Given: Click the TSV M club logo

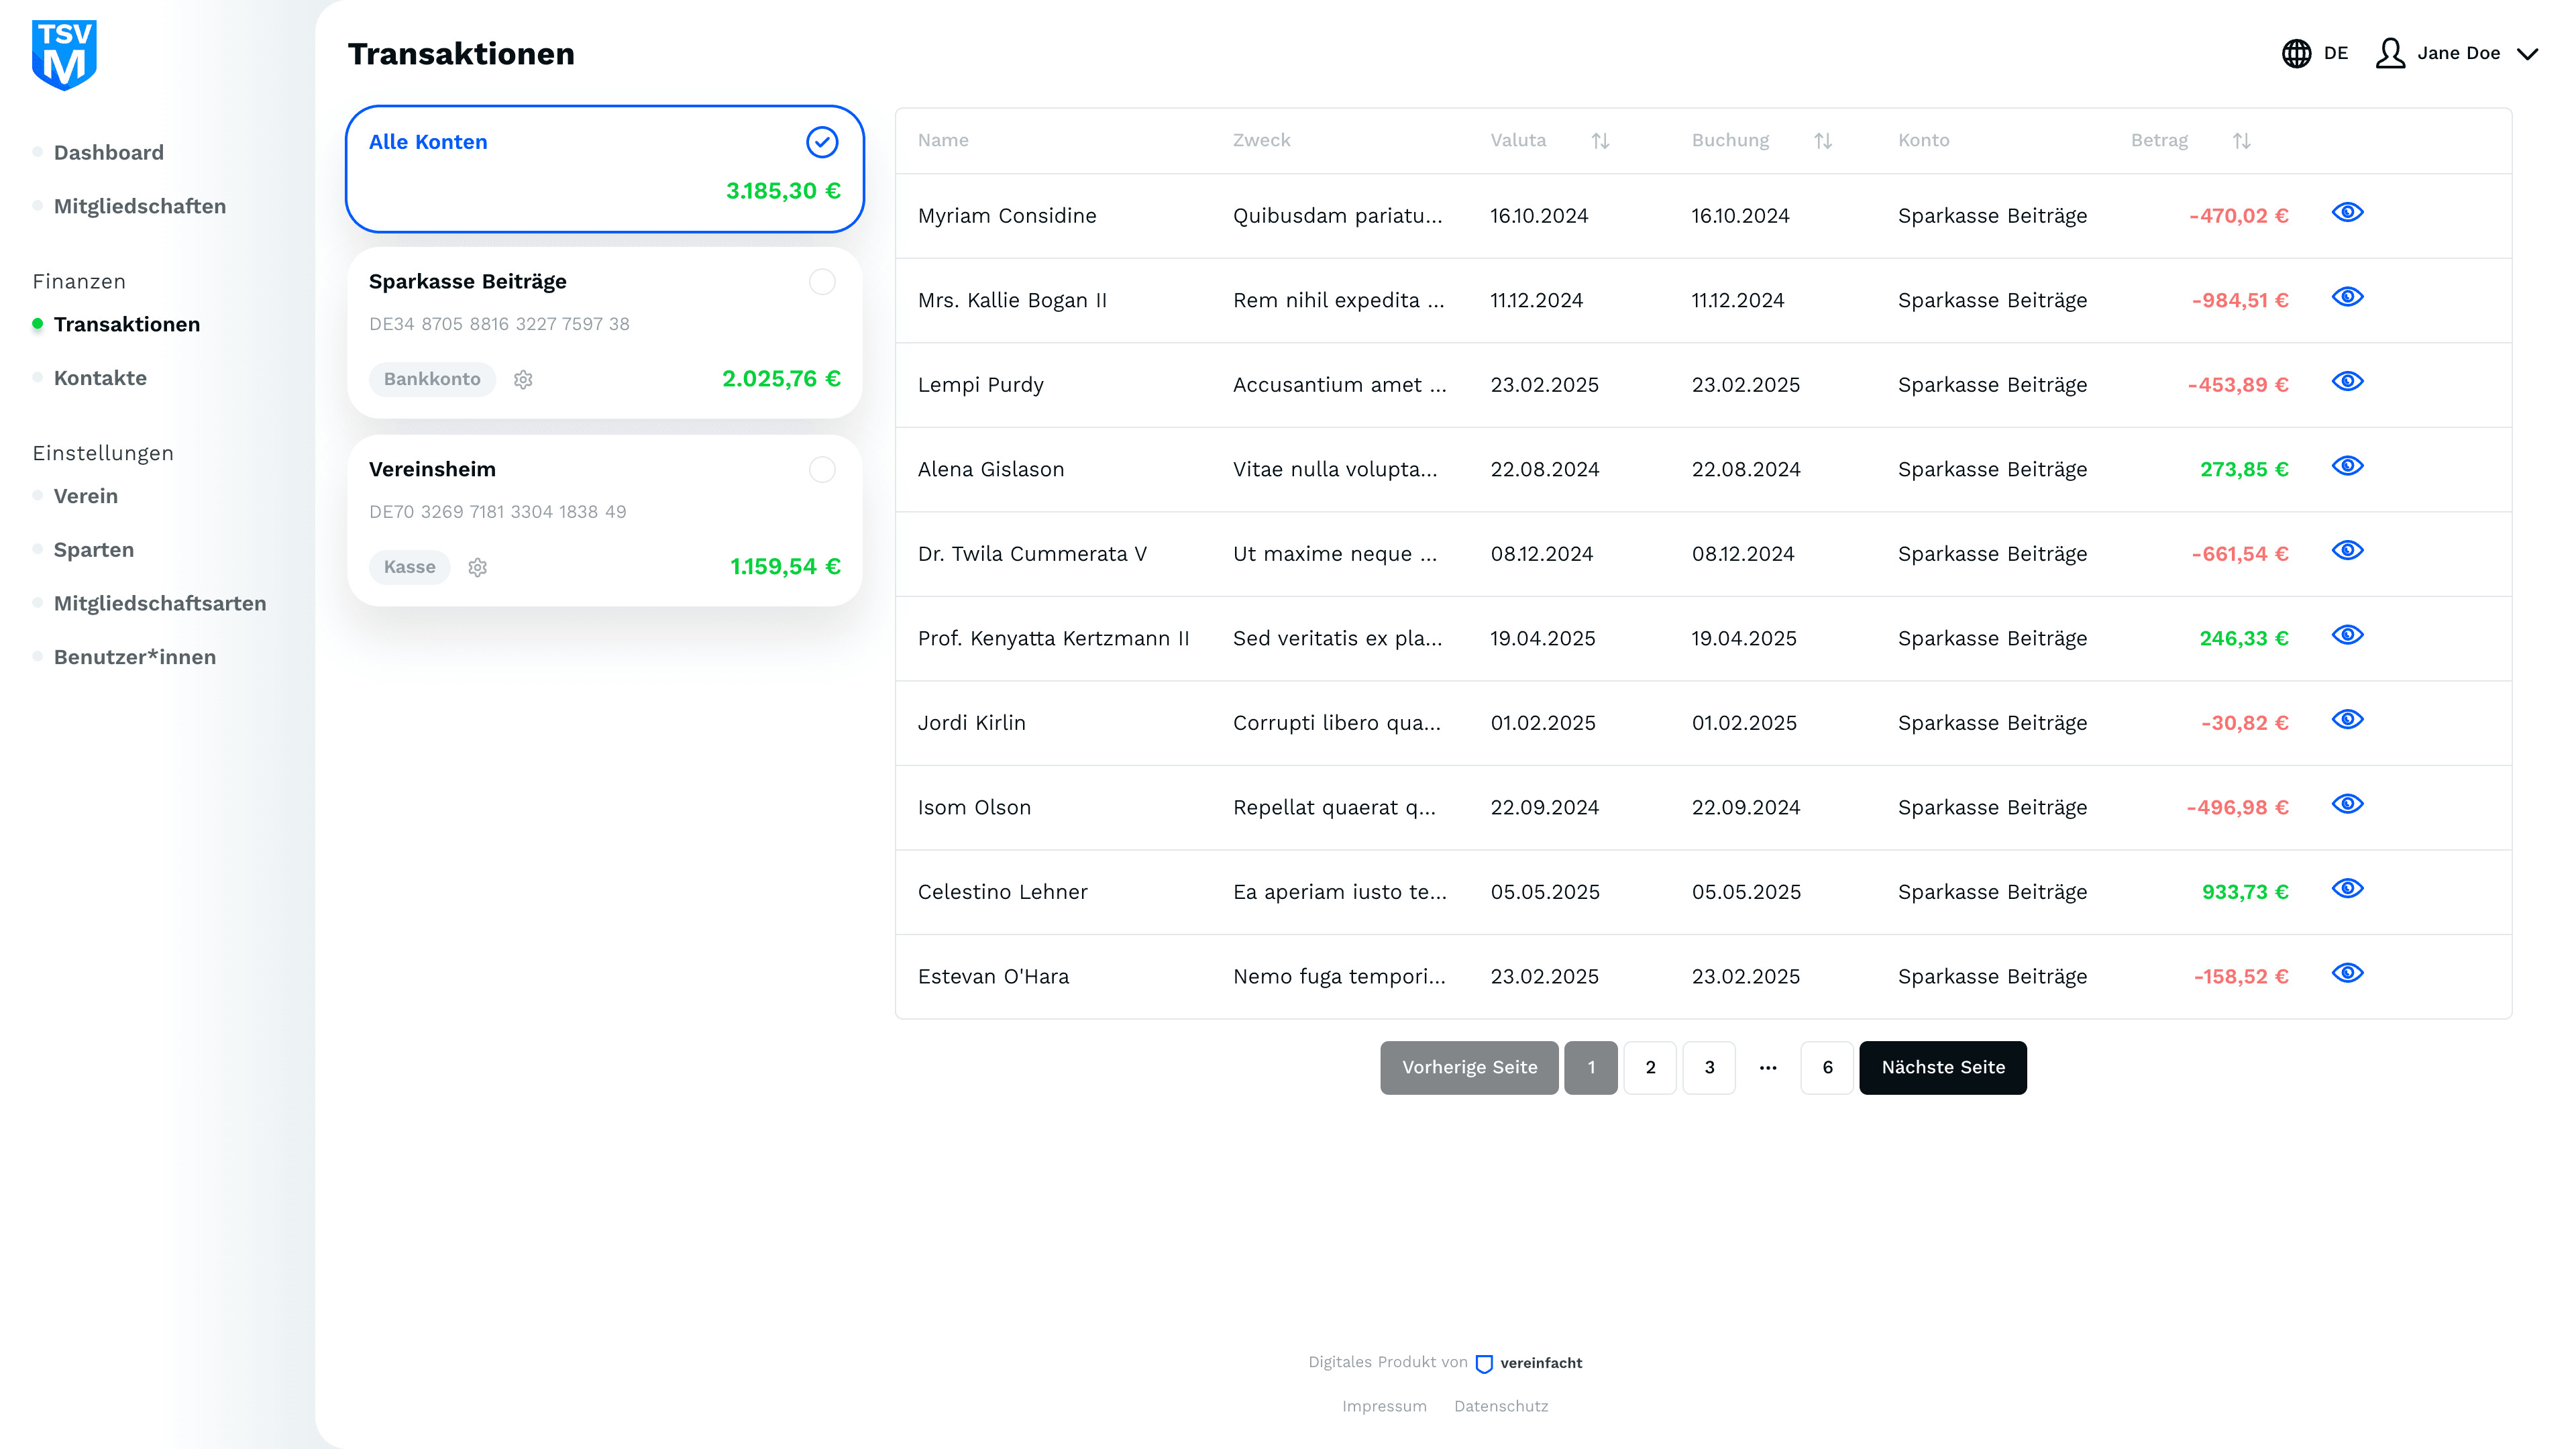Looking at the screenshot, I should tap(64, 54).
